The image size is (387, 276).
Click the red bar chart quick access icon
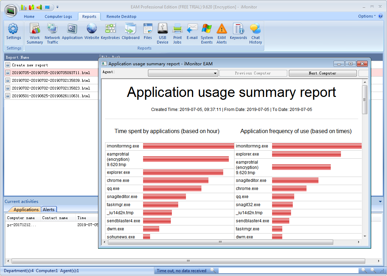[x=31, y=7]
